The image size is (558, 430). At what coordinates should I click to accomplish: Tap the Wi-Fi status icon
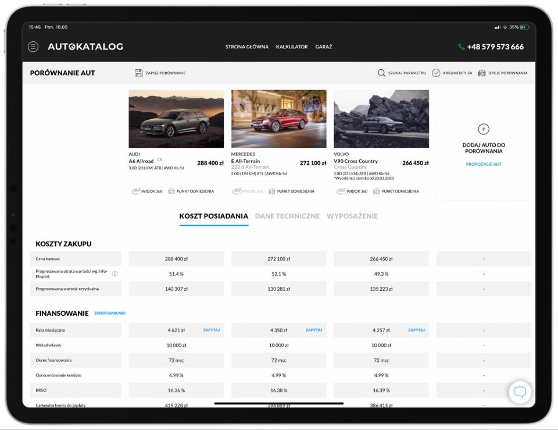click(505, 27)
